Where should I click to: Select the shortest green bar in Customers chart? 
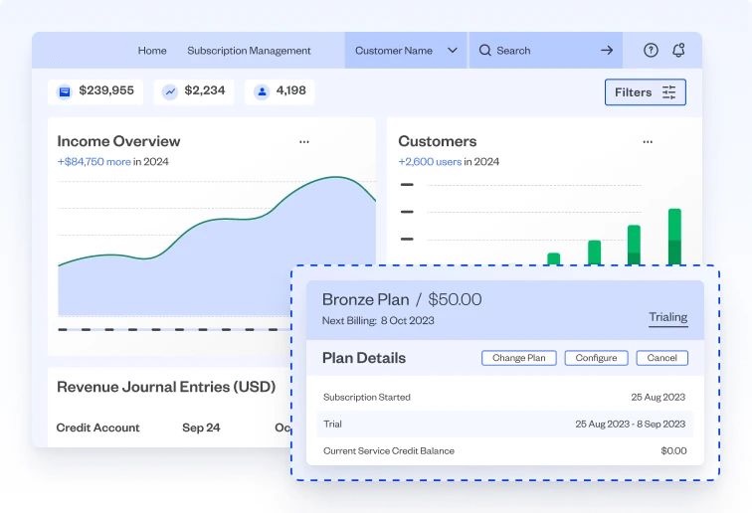tap(553, 258)
